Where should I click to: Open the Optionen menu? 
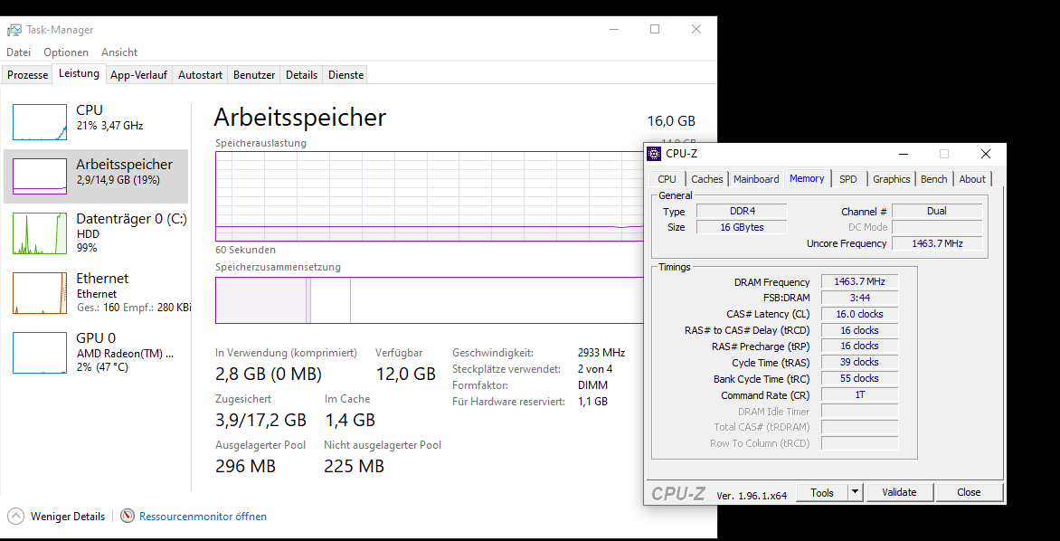(66, 52)
